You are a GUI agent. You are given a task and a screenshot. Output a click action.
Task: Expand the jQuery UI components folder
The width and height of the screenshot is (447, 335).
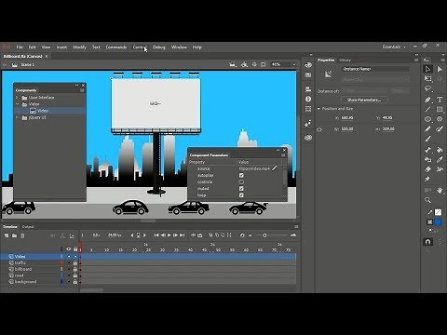tap(17, 117)
